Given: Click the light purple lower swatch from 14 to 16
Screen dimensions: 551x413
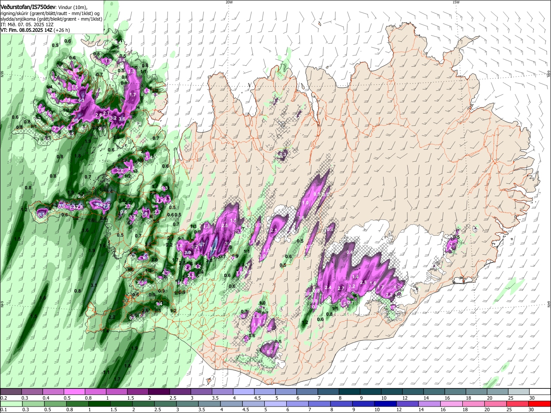Looking at the screenshot, I should pyautogui.click(x=429, y=404).
